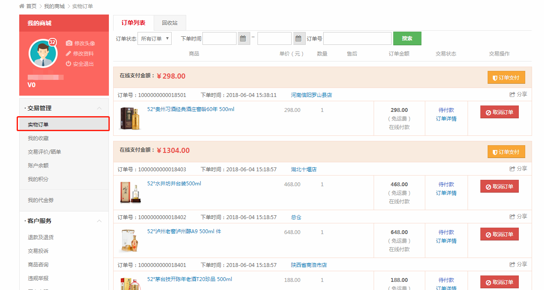Viewport: 544px width, 290px height.
Task: Click the 安全退出 link
Action: tap(83, 64)
